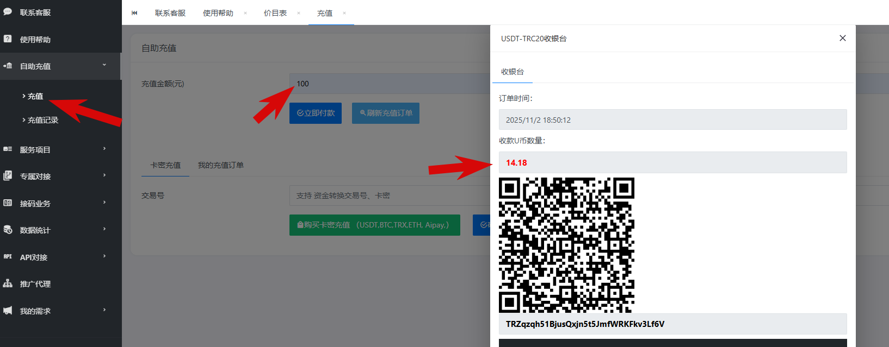Click the 接码业务 sidebar icon

8,203
